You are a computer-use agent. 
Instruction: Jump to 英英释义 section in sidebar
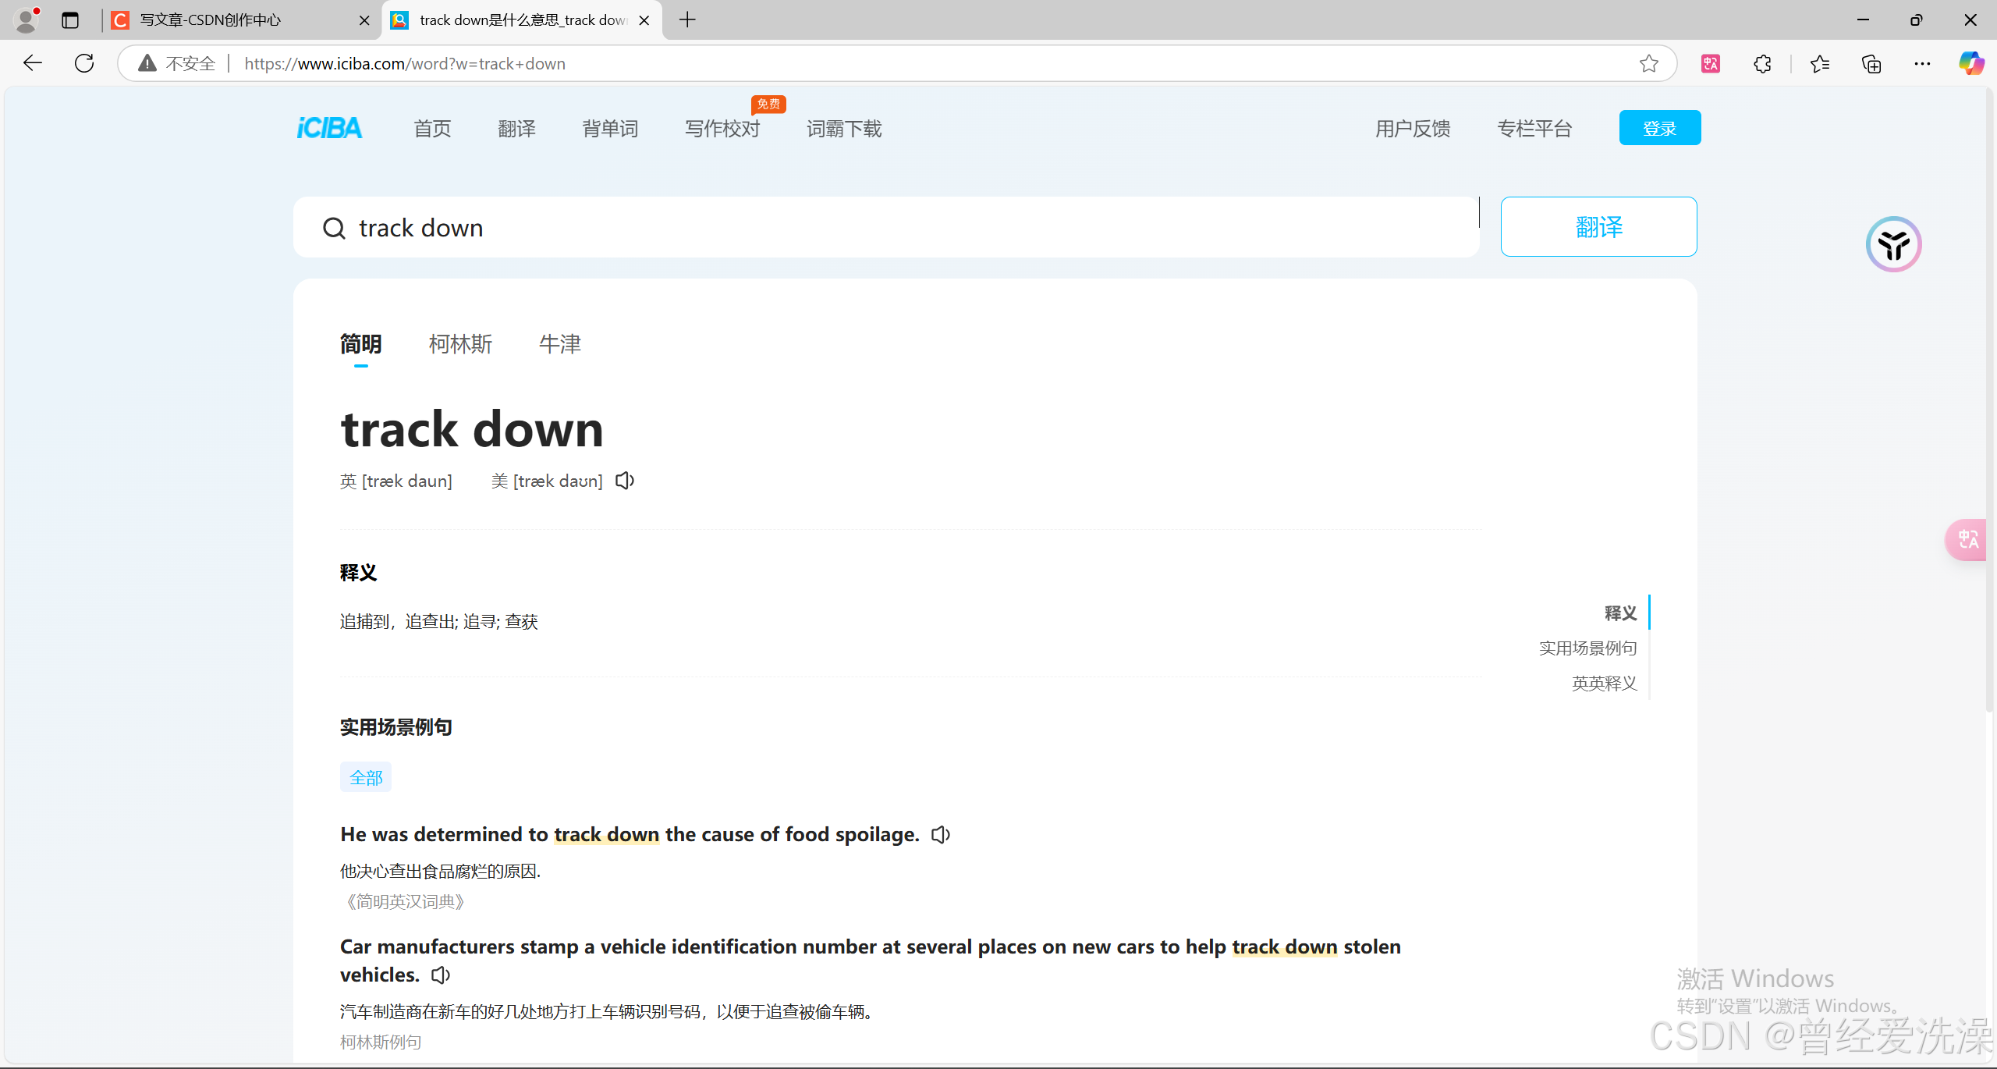pos(1604,684)
